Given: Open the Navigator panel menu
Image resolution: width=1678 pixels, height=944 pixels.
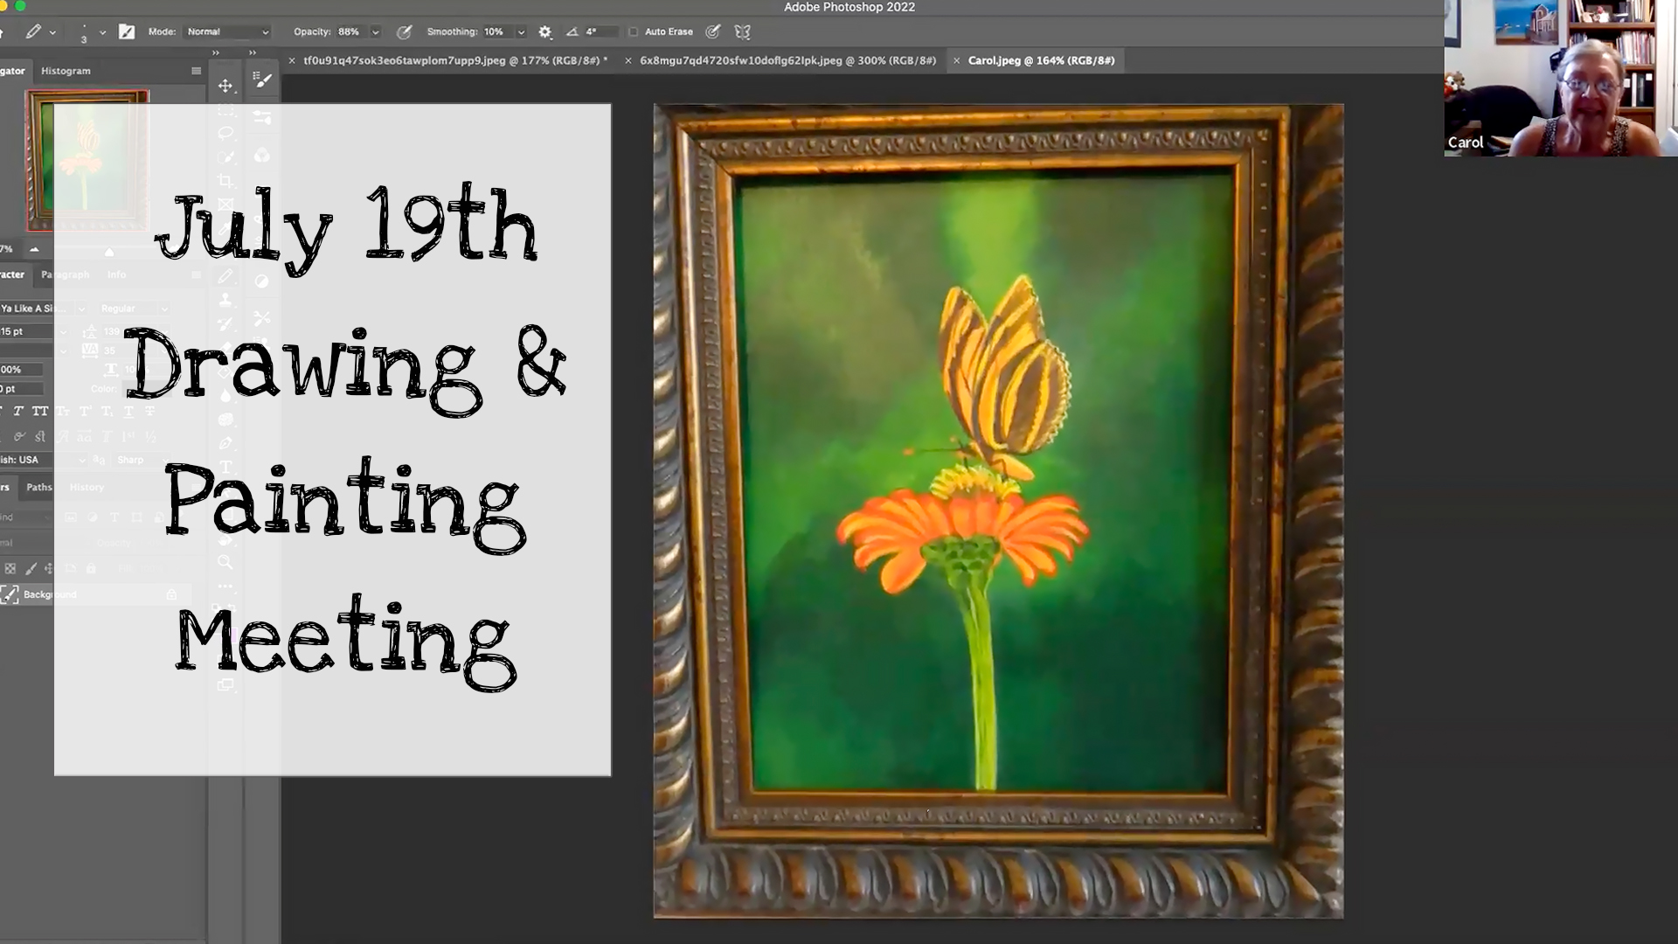Looking at the screenshot, I should pos(196,71).
